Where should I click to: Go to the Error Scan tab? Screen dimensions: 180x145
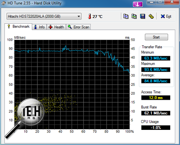click(x=78, y=27)
